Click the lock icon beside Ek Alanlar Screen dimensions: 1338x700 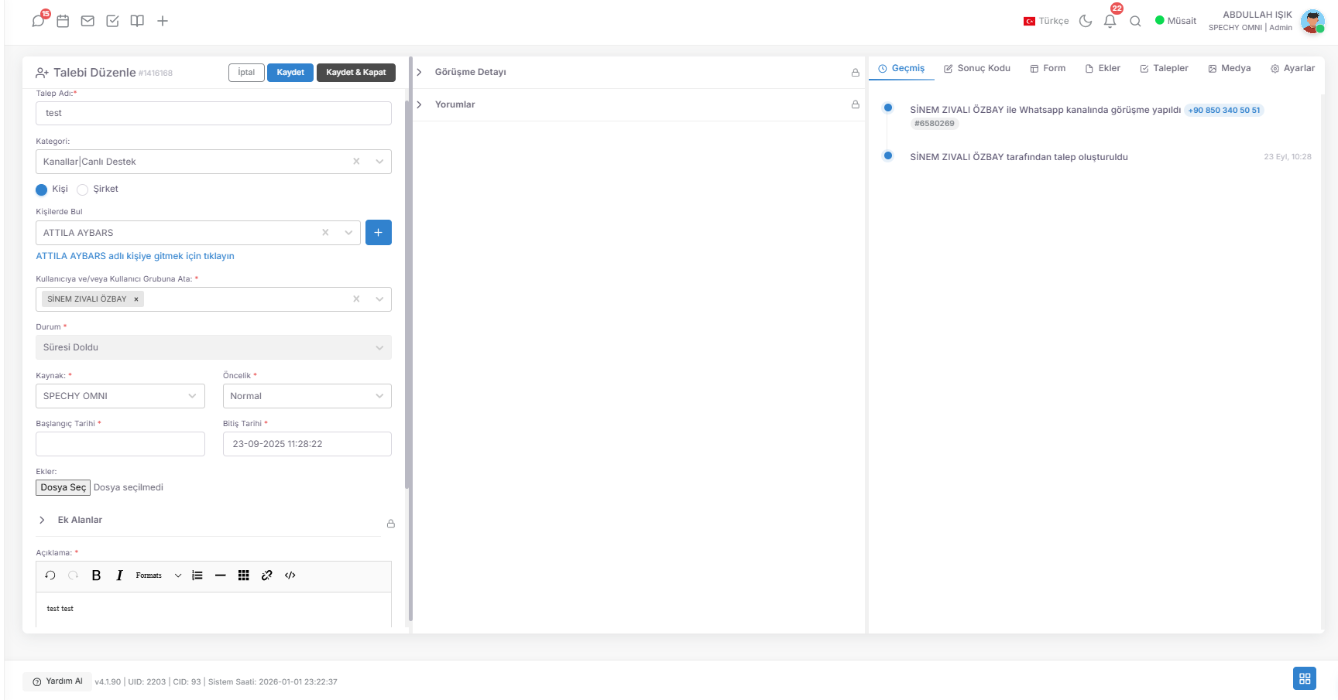pos(391,524)
